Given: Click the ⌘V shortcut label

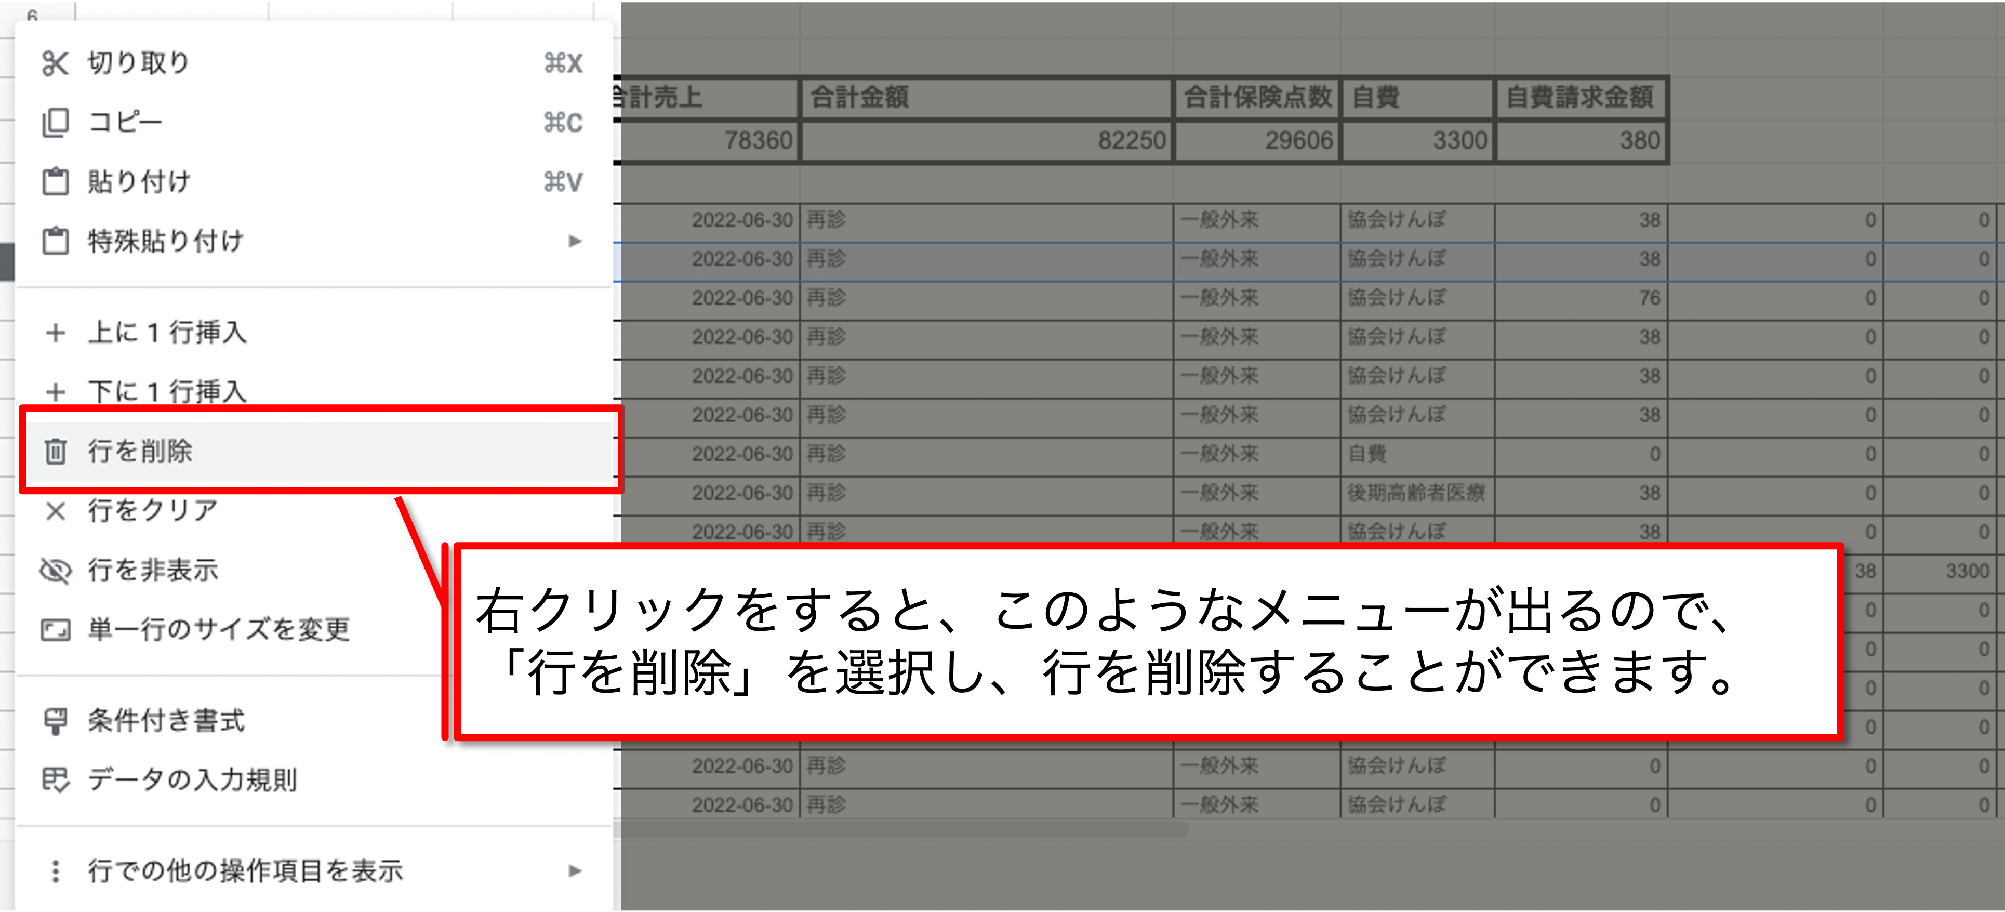Looking at the screenshot, I should (564, 181).
